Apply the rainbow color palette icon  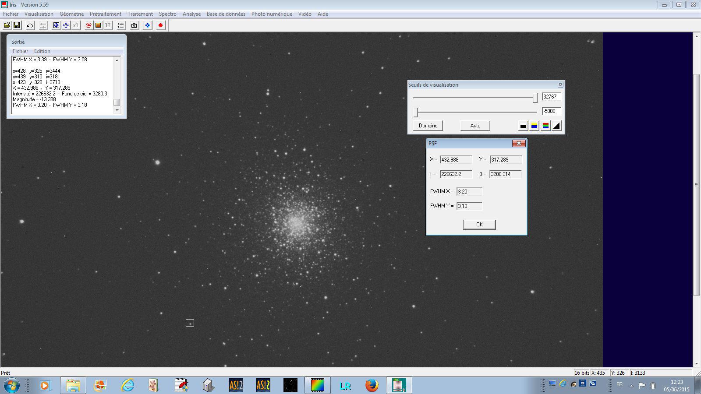point(545,126)
